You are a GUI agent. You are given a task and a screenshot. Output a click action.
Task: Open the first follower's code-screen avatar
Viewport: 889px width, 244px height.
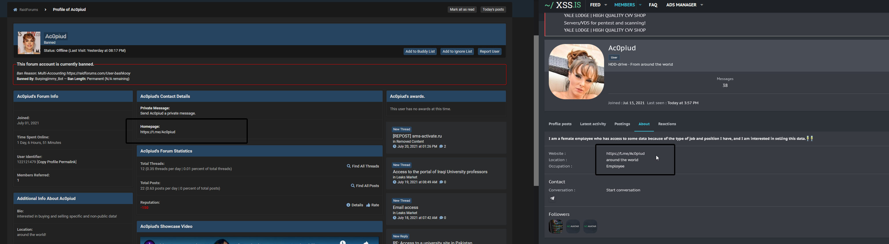click(x=556, y=226)
